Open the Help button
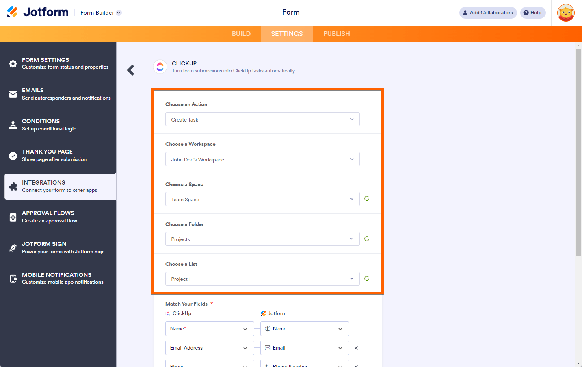This screenshot has width=582, height=367. pyautogui.click(x=533, y=13)
